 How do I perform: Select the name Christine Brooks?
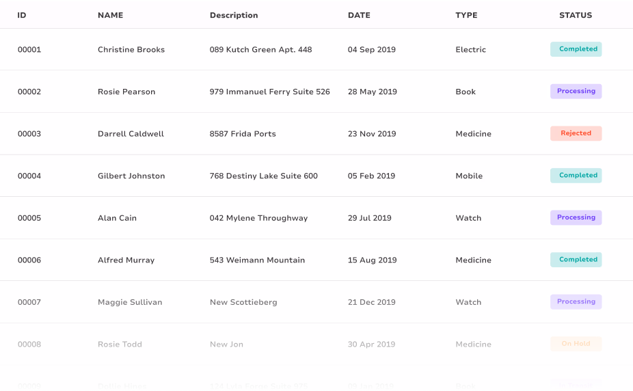[131, 50]
